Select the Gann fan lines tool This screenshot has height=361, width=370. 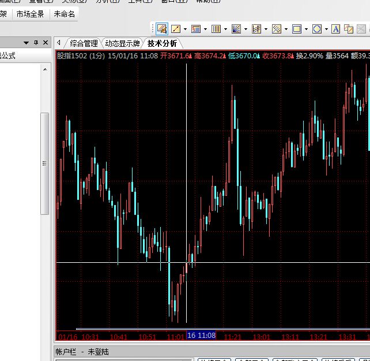[236, 29]
